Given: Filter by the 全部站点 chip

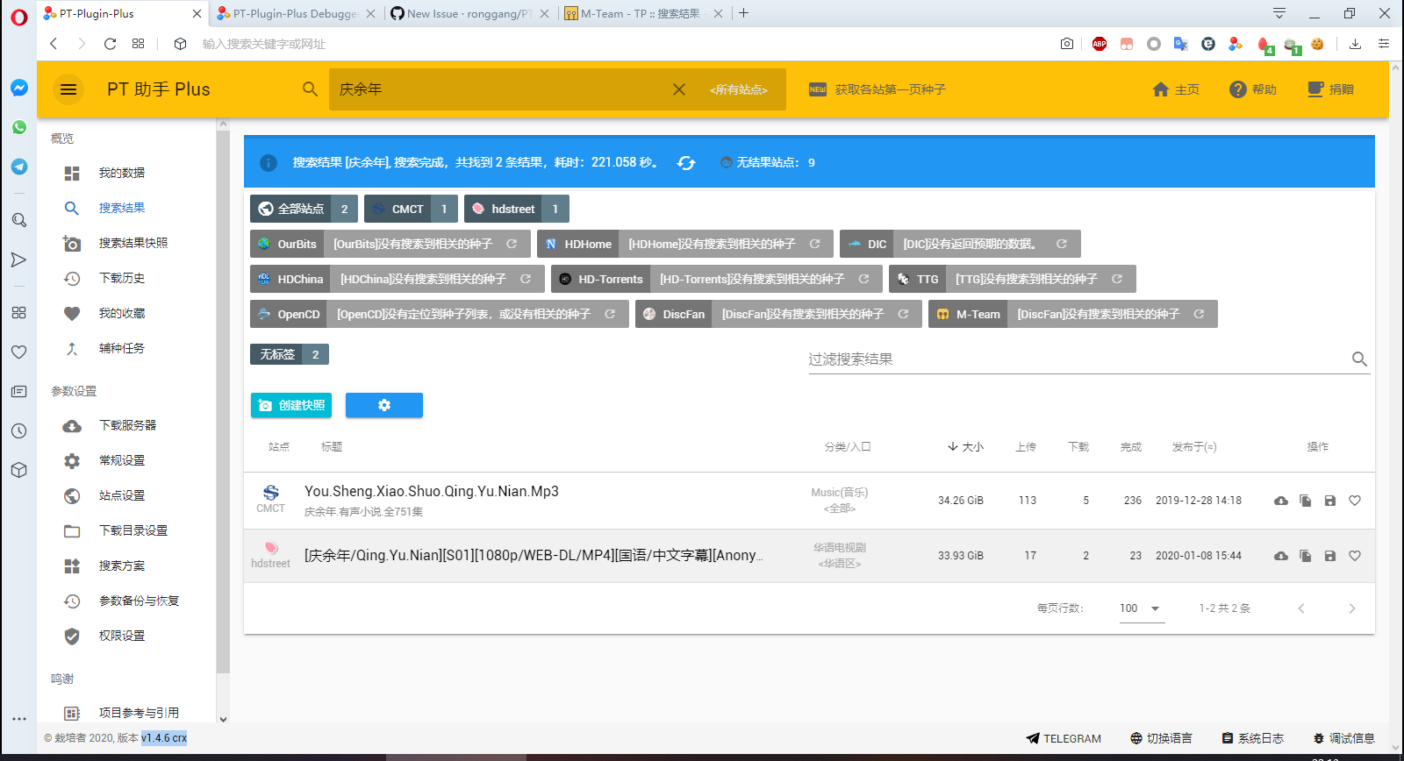Looking at the screenshot, I should pyautogui.click(x=304, y=209).
